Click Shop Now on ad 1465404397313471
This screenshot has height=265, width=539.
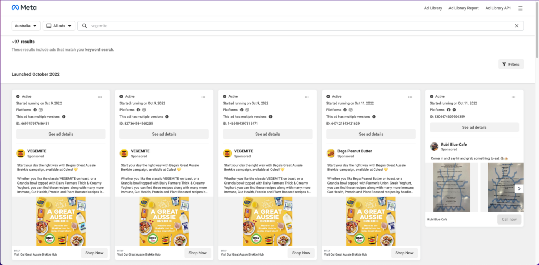click(x=301, y=253)
